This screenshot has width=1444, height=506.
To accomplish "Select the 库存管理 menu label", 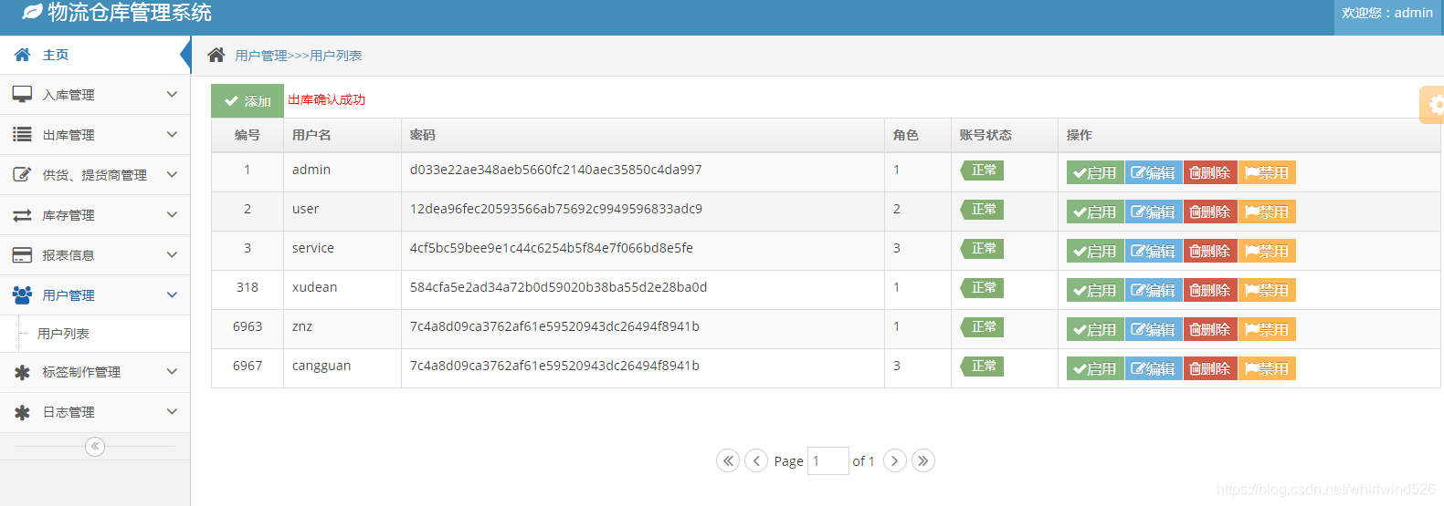I will [x=69, y=215].
